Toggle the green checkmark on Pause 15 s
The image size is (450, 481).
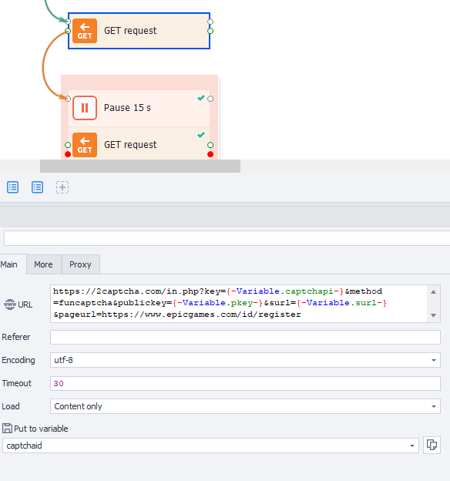[x=201, y=98]
